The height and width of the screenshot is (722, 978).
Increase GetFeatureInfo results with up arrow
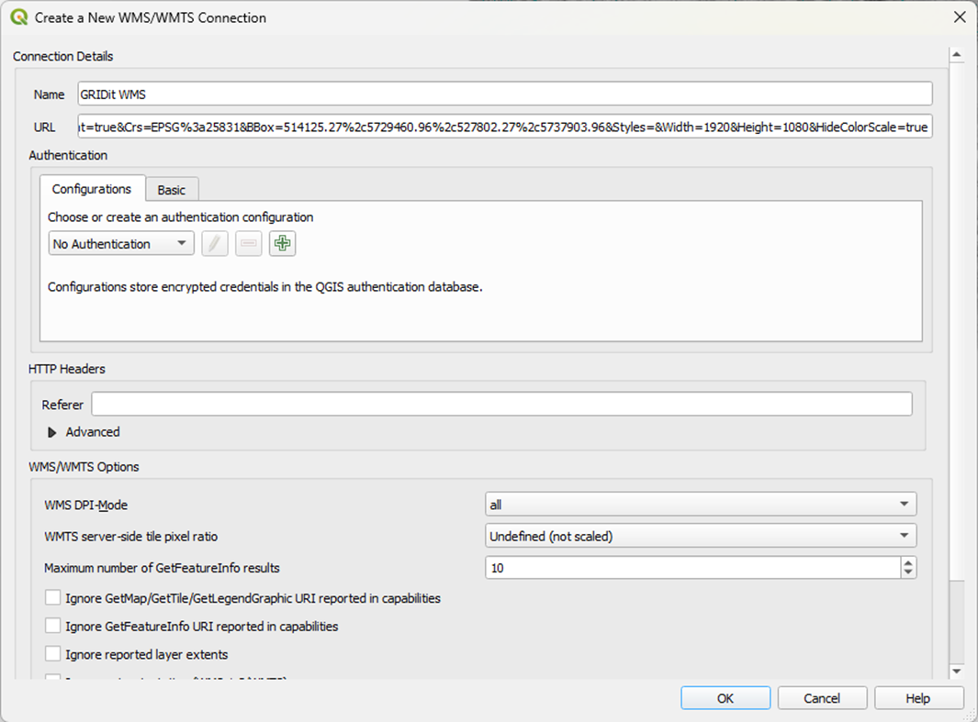point(908,562)
